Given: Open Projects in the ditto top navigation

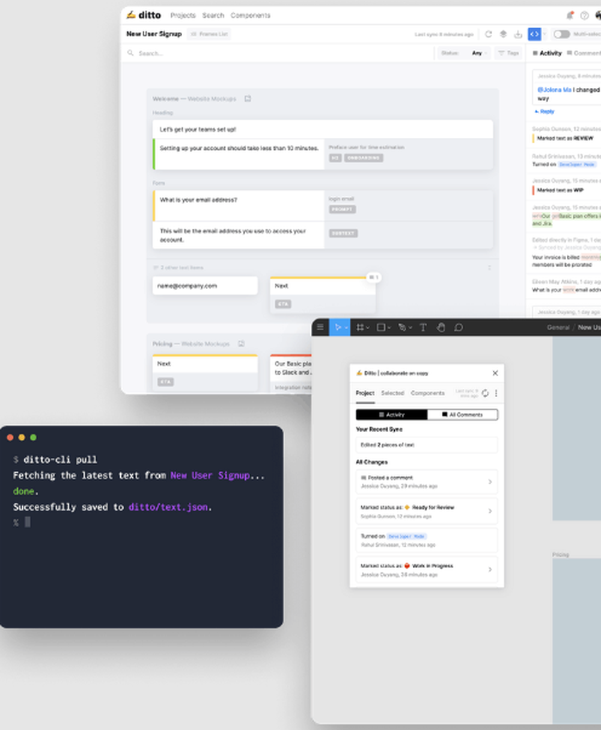Looking at the screenshot, I should coord(183,15).
